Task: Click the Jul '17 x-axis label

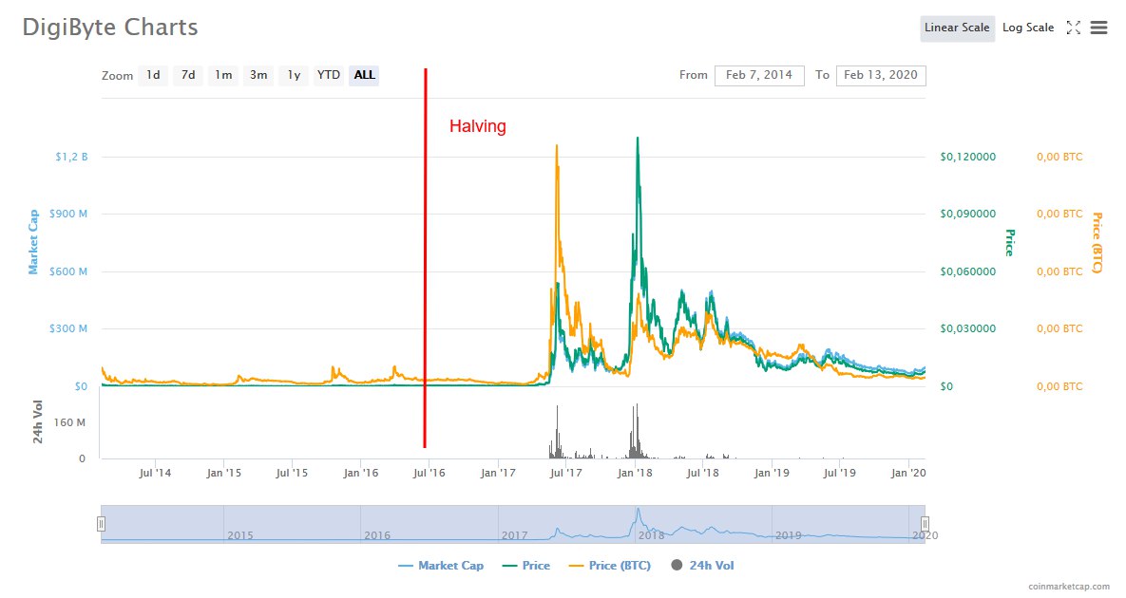Action: (566, 474)
